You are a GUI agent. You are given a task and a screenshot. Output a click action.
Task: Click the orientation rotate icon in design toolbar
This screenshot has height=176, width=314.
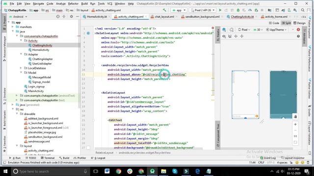pos(232,29)
